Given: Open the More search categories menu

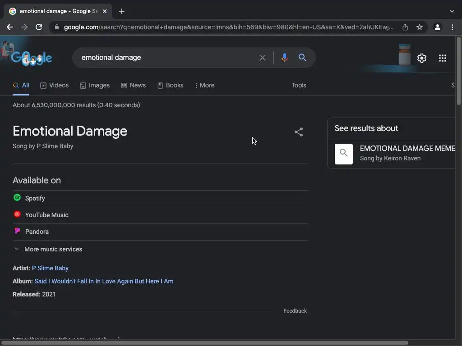Looking at the screenshot, I should coord(205,85).
